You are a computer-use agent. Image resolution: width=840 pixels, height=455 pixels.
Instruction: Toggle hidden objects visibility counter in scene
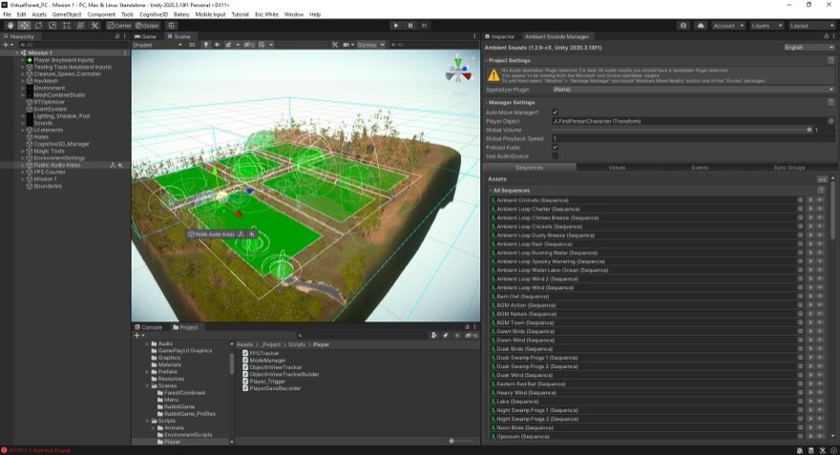click(249, 45)
